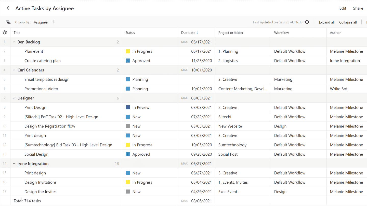The image size is (367, 206).
Task: Click the Exec Event project cell
Action: click(243, 192)
